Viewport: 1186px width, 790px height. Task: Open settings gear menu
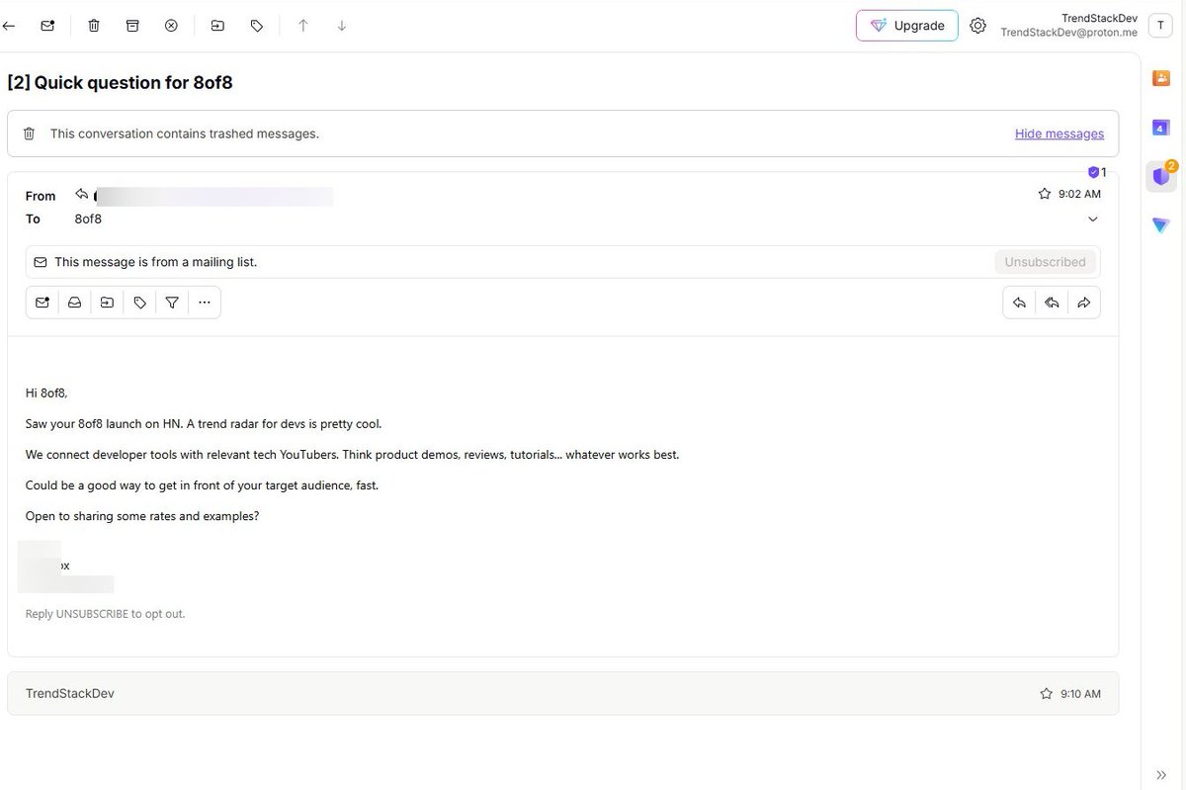click(x=977, y=26)
